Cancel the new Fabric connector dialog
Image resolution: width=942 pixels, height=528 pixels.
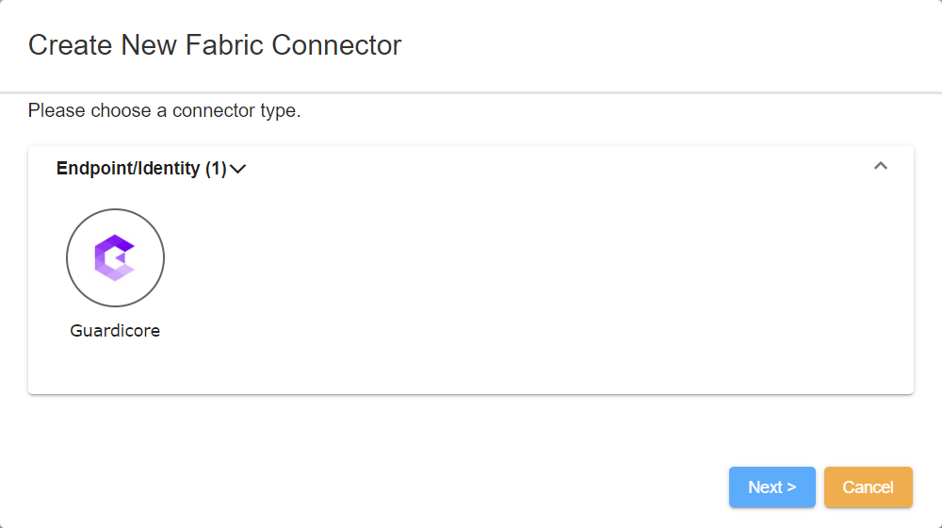click(x=868, y=487)
